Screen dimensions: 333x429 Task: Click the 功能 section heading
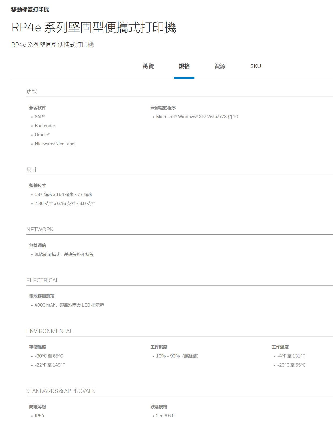pos(32,92)
